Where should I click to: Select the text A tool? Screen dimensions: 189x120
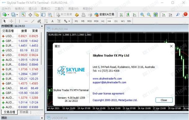tap(52, 21)
